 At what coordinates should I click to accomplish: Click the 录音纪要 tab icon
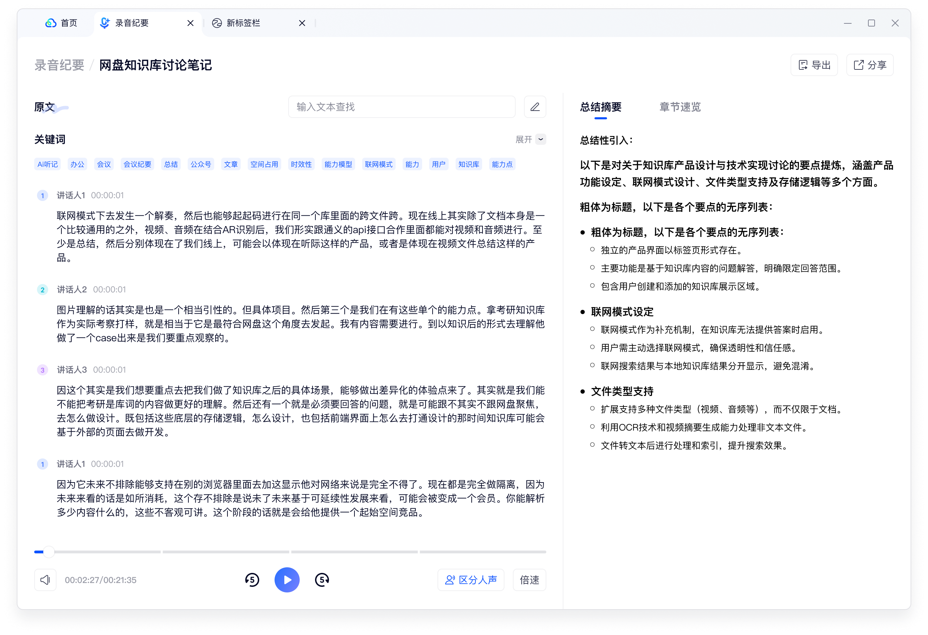(x=105, y=23)
